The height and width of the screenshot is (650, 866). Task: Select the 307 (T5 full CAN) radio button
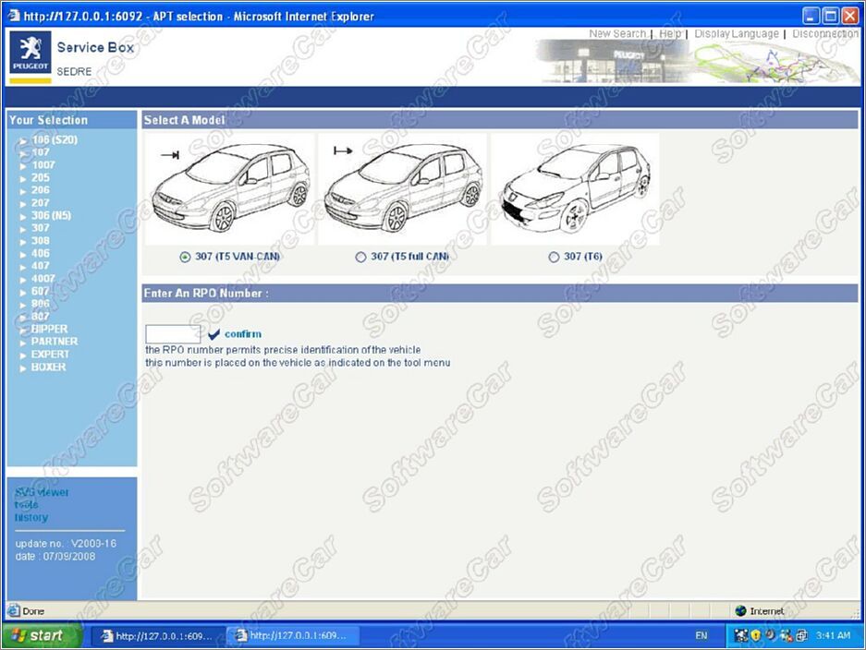pos(360,257)
